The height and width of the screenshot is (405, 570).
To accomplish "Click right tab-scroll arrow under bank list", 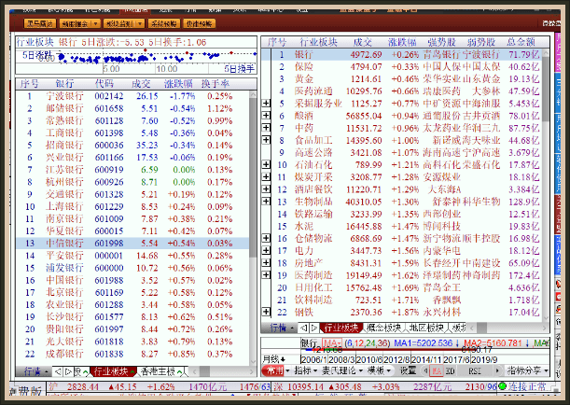I will click(68, 371).
